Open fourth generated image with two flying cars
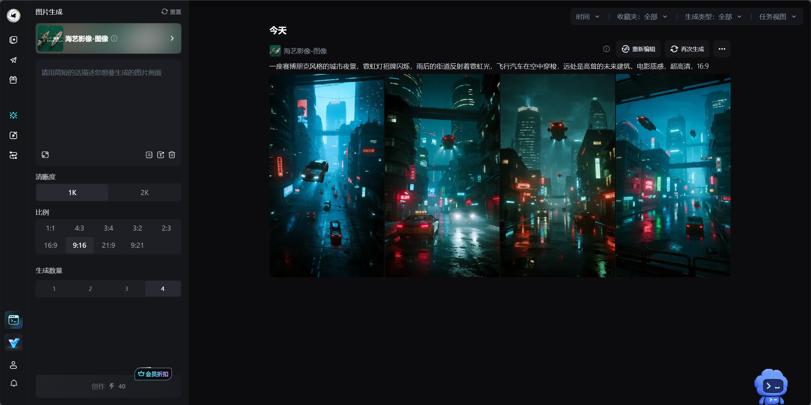 [673, 176]
